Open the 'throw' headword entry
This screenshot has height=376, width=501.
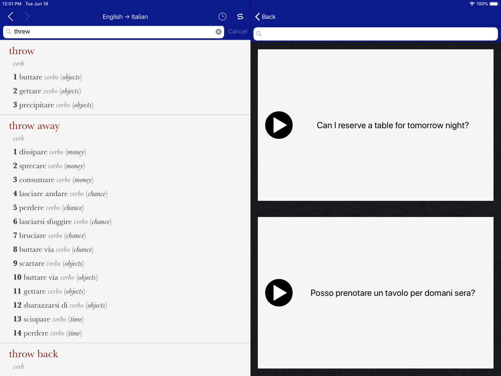[x=22, y=51]
